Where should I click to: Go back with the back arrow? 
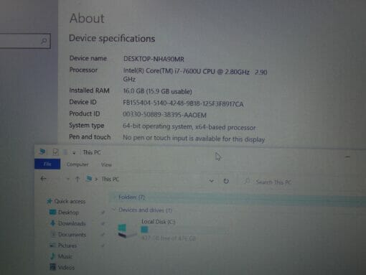[x=43, y=179]
